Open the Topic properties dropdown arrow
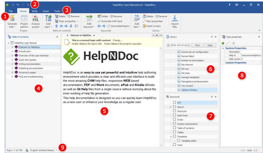The image size is (263, 153). pyautogui.click(x=78, y=21)
